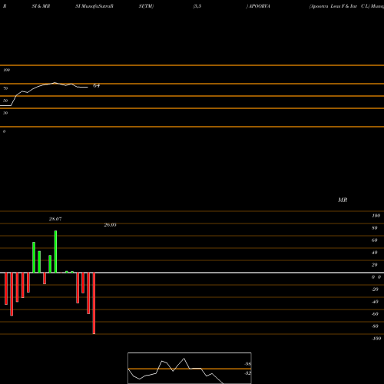Click the MR axis label "80"
The height and width of the screenshot is (384, 384).
(x=374, y=228)
